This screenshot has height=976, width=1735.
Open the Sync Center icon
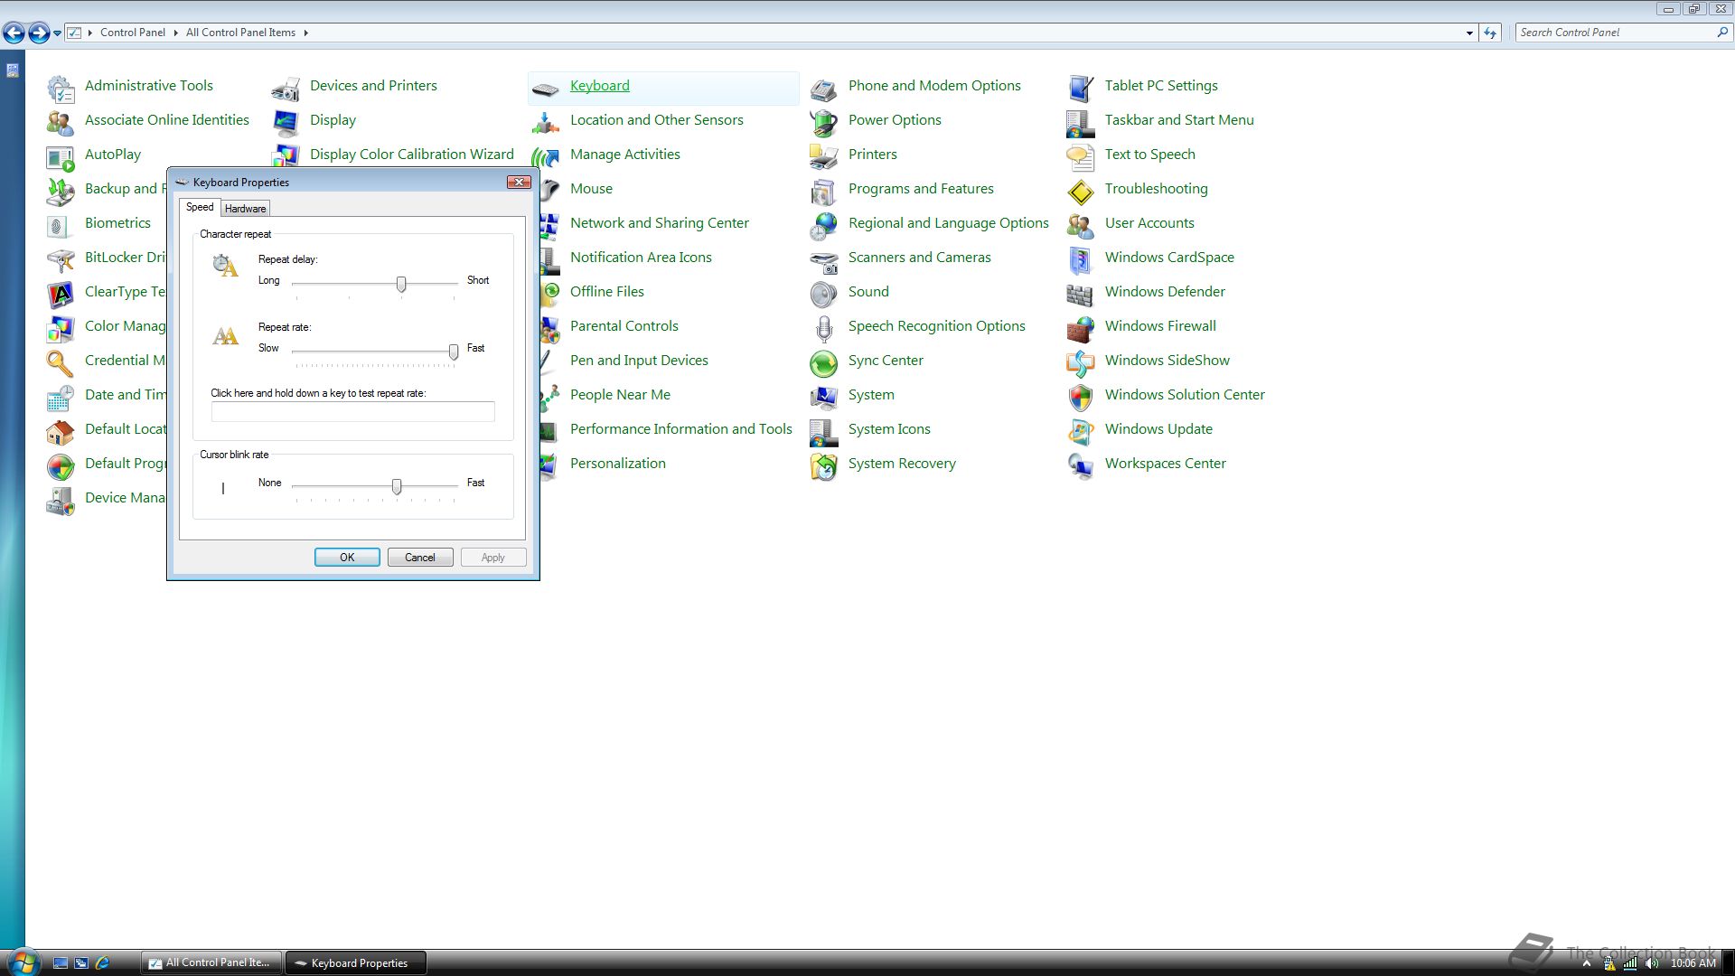(x=824, y=363)
